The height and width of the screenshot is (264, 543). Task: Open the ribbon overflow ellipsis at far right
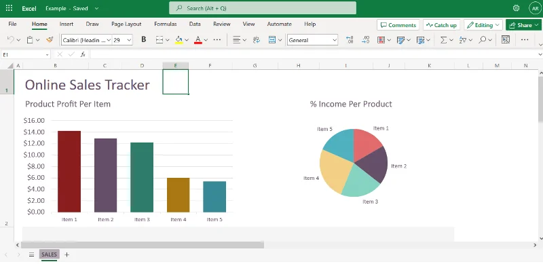[525, 40]
